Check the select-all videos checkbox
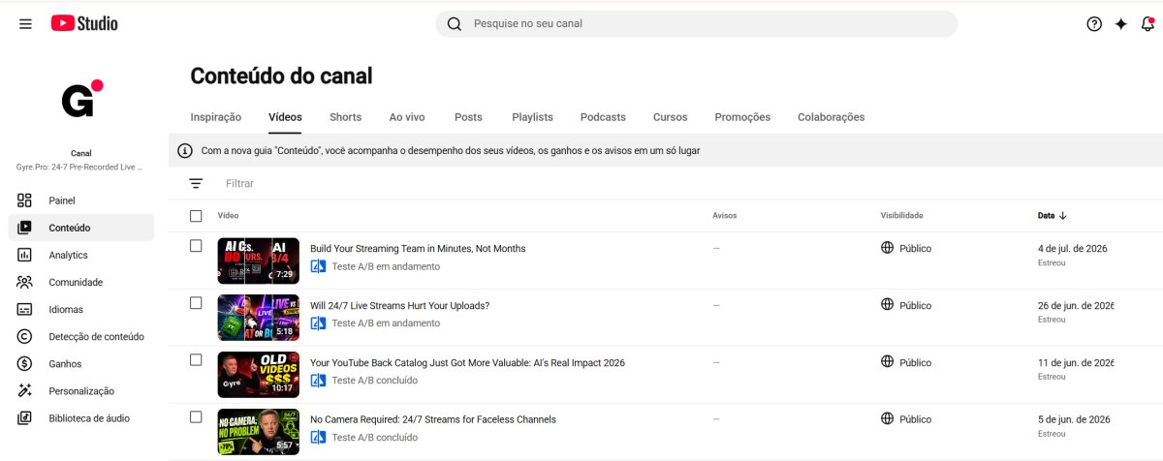The height and width of the screenshot is (461, 1163). point(196,216)
